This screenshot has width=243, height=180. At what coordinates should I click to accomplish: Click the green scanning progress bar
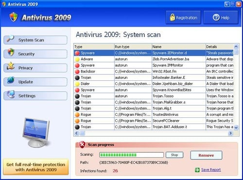pos(131,155)
